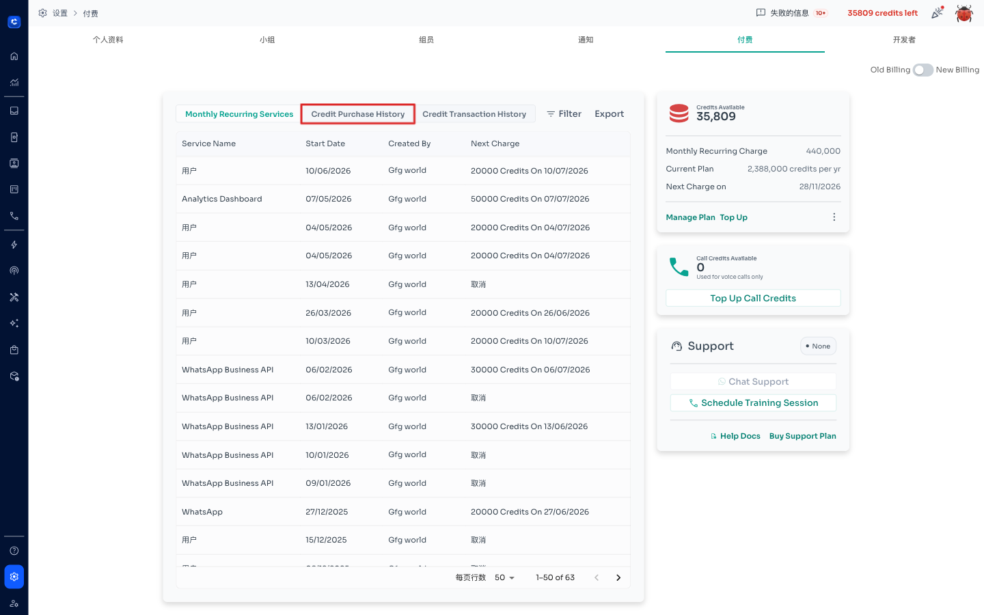984x615 pixels.
Task: Click the Service Name column header
Action: [x=208, y=143]
